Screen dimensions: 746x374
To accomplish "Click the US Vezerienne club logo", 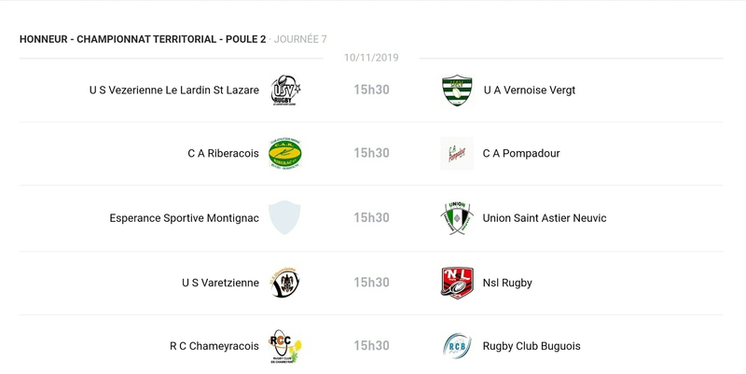I will pos(284,90).
